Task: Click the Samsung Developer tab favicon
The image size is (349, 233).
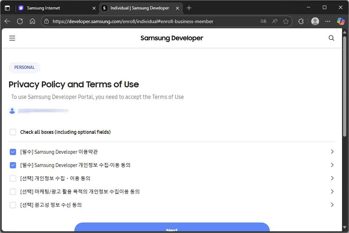Action: tap(104, 8)
